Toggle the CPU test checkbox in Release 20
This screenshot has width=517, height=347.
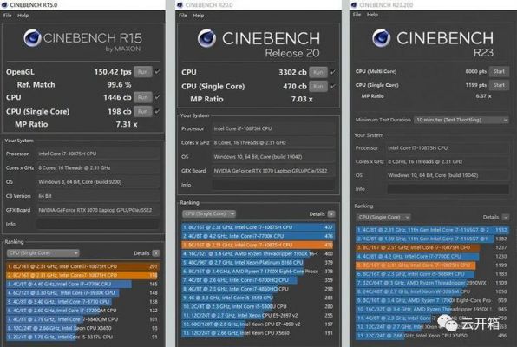(333, 72)
